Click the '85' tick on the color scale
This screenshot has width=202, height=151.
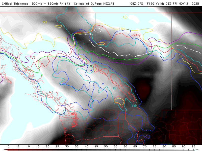(174, 146)
